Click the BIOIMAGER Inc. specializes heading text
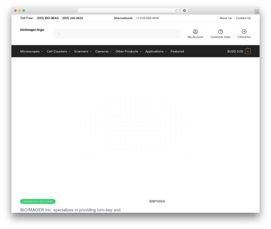This screenshot has width=271, height=229. coord(70,210)
